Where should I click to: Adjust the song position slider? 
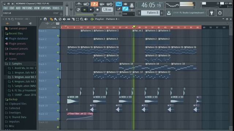tap(95, 15)
